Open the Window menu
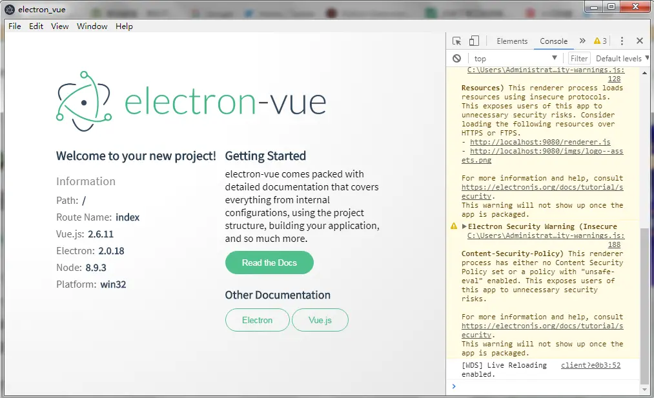654x398 pixels. pyautogui.click(x=92, y=26)
